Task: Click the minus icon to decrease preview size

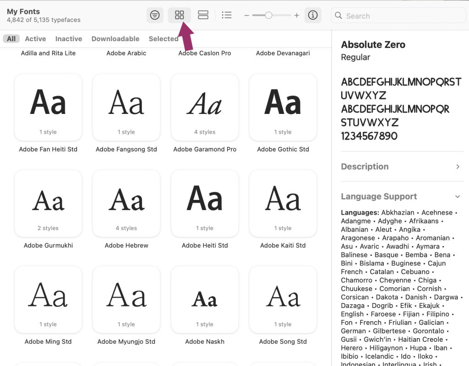Action: click(246, 16)
